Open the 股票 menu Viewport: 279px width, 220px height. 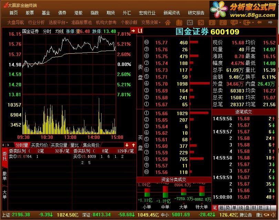(30, 13)
